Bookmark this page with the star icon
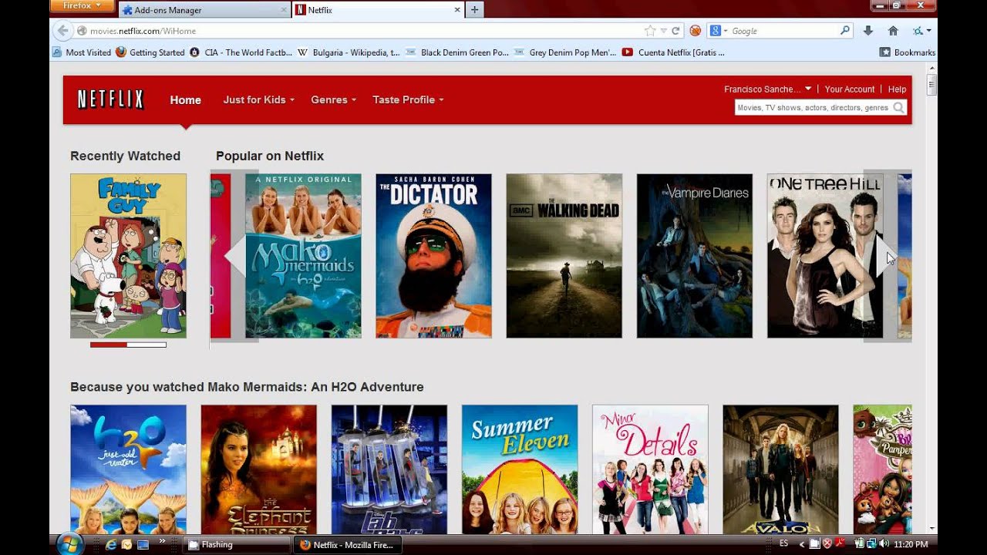The width and height of the screenshot is (987, 555). (x=650, y=31)
